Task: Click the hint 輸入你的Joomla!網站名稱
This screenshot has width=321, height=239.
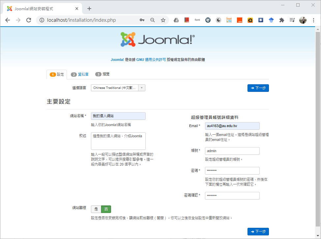Action: (x=111, y=125)
